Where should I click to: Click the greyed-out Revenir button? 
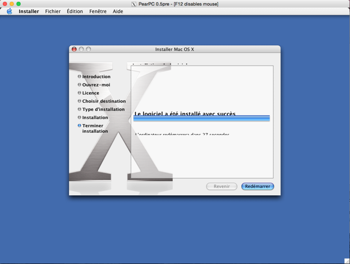tap(221, 186)
